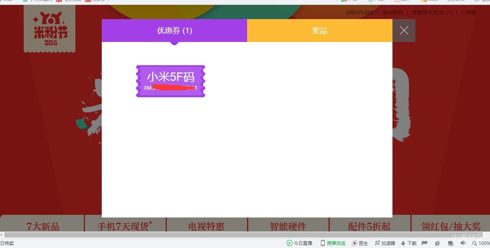This screenshot has height=248, width=490.
Task: Open the 下载 download manager
Action: [x=408, y=243]
